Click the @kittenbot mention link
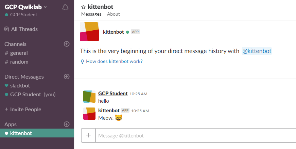The height and width of the screenshot is (149, 296). pyautogui.click(x=257, y=51)
